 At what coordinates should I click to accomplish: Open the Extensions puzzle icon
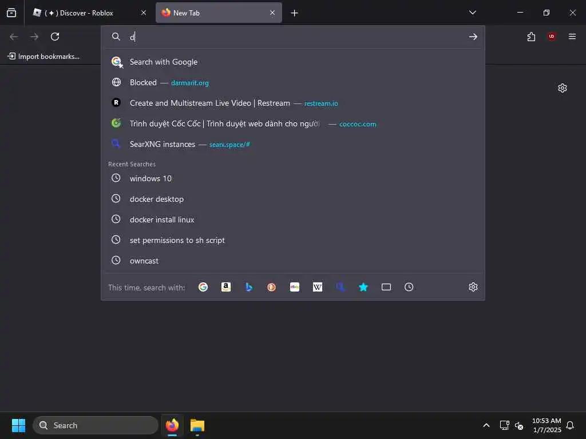531,37
